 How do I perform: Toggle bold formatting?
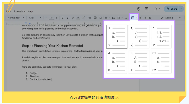[62, 18]
